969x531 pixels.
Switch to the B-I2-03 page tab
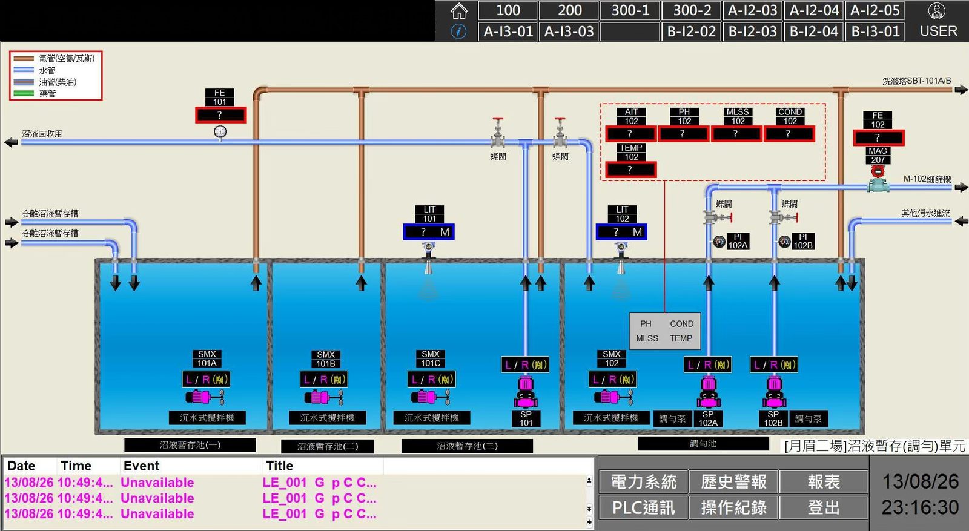[x=752, y=31]
